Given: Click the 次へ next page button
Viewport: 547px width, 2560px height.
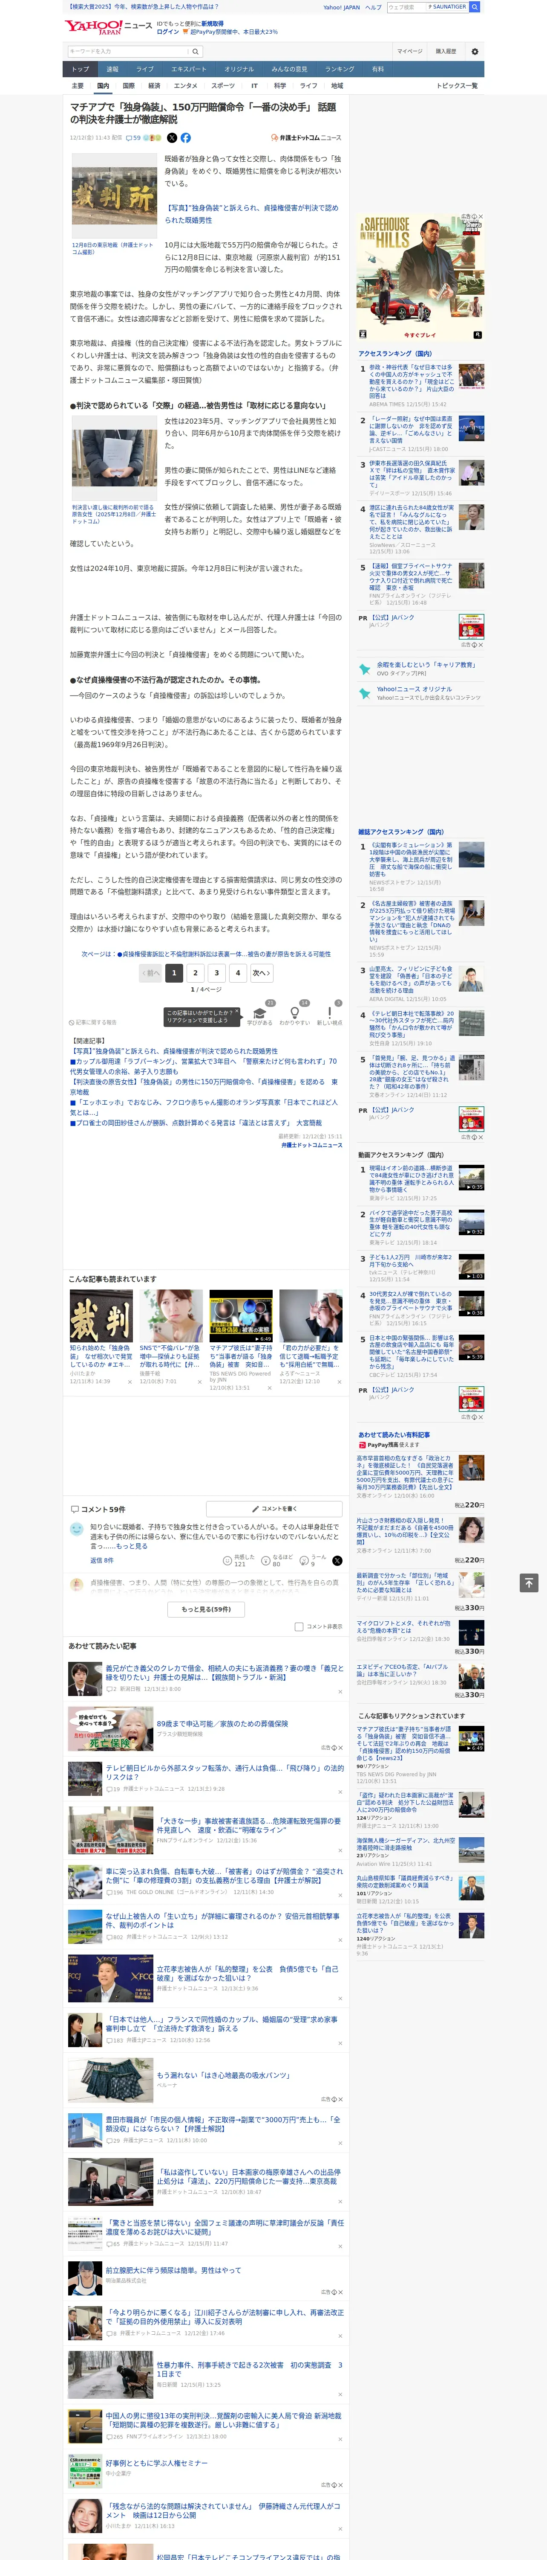Looking at the screenshot, I should click(261, 973).
